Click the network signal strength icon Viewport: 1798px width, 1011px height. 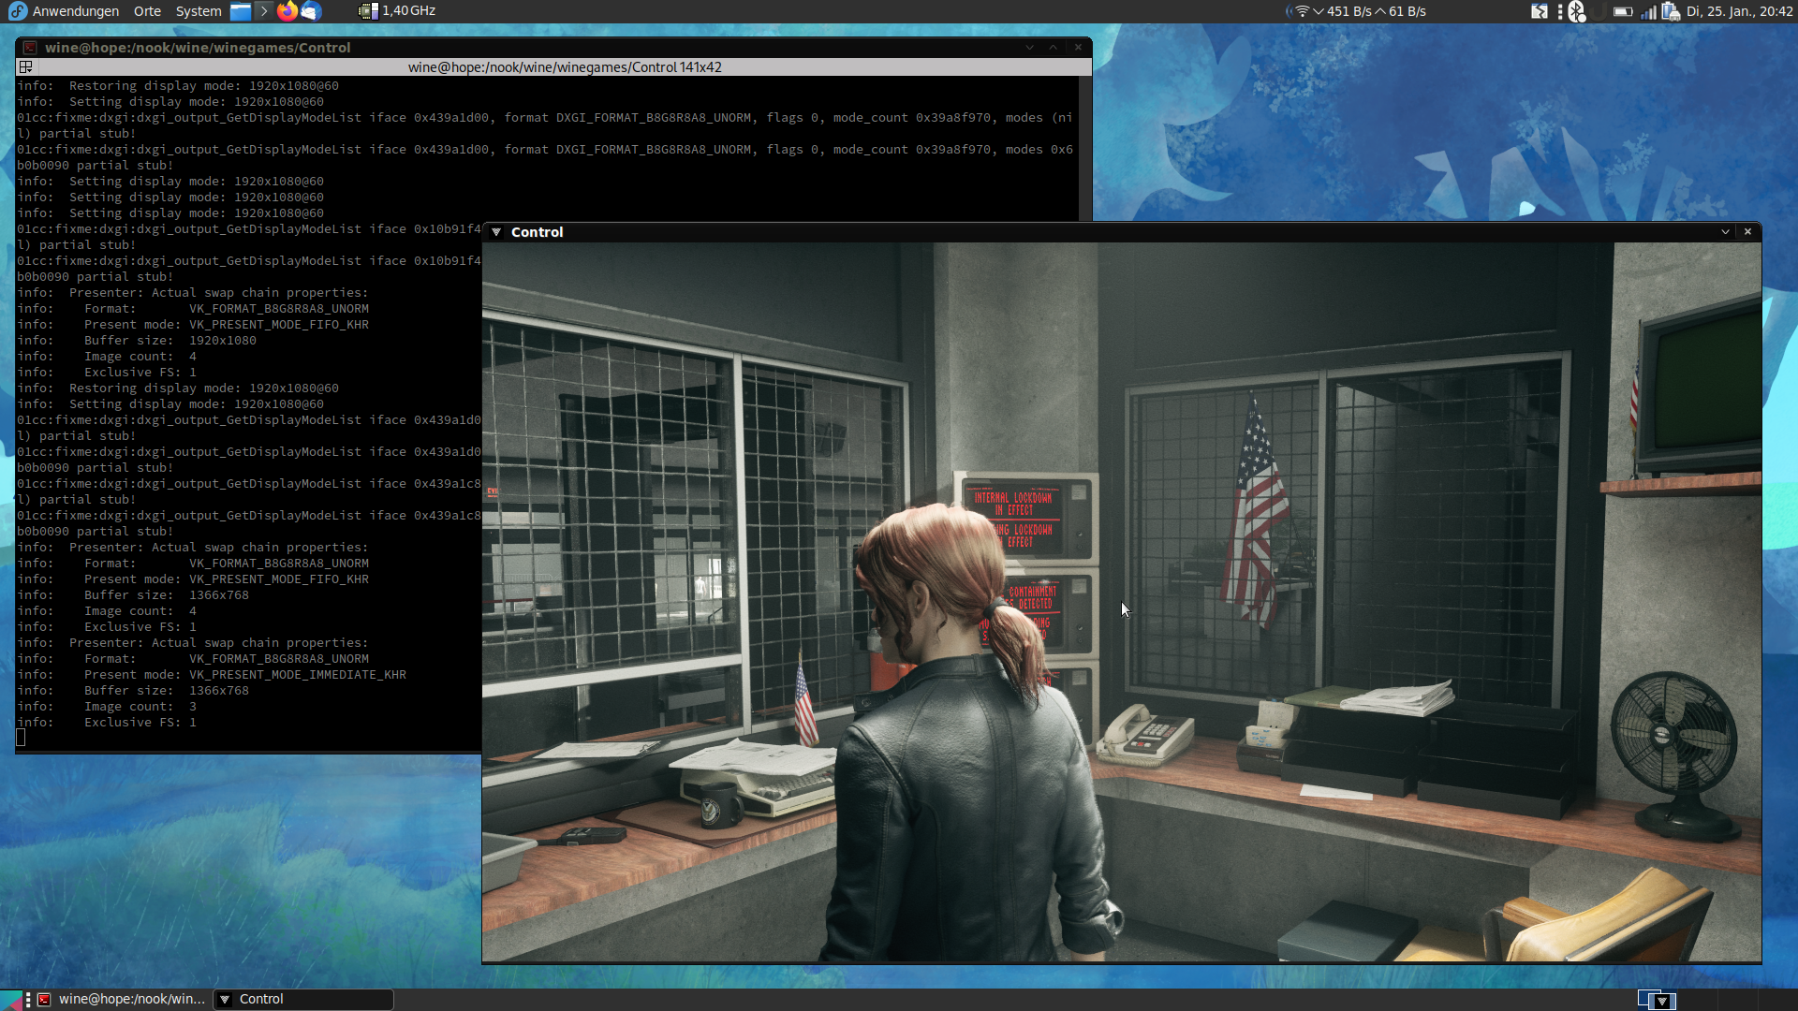pos(1648,11)
